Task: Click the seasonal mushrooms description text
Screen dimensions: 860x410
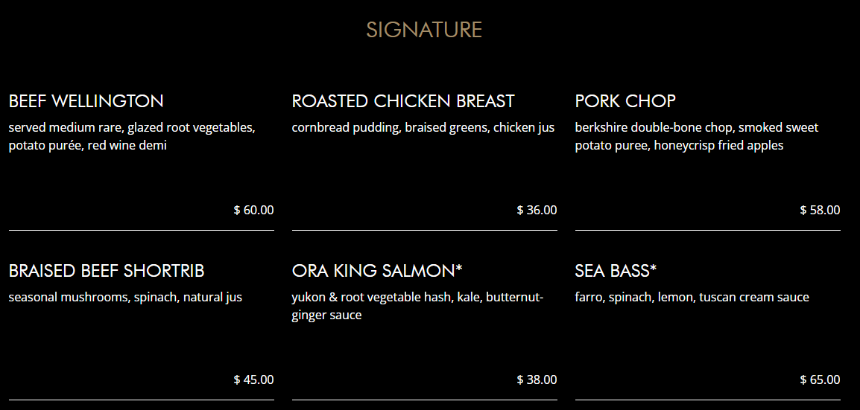Action: (x=125, y=298)
